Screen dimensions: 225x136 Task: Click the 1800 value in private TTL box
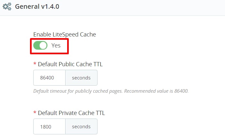point(46,127)
